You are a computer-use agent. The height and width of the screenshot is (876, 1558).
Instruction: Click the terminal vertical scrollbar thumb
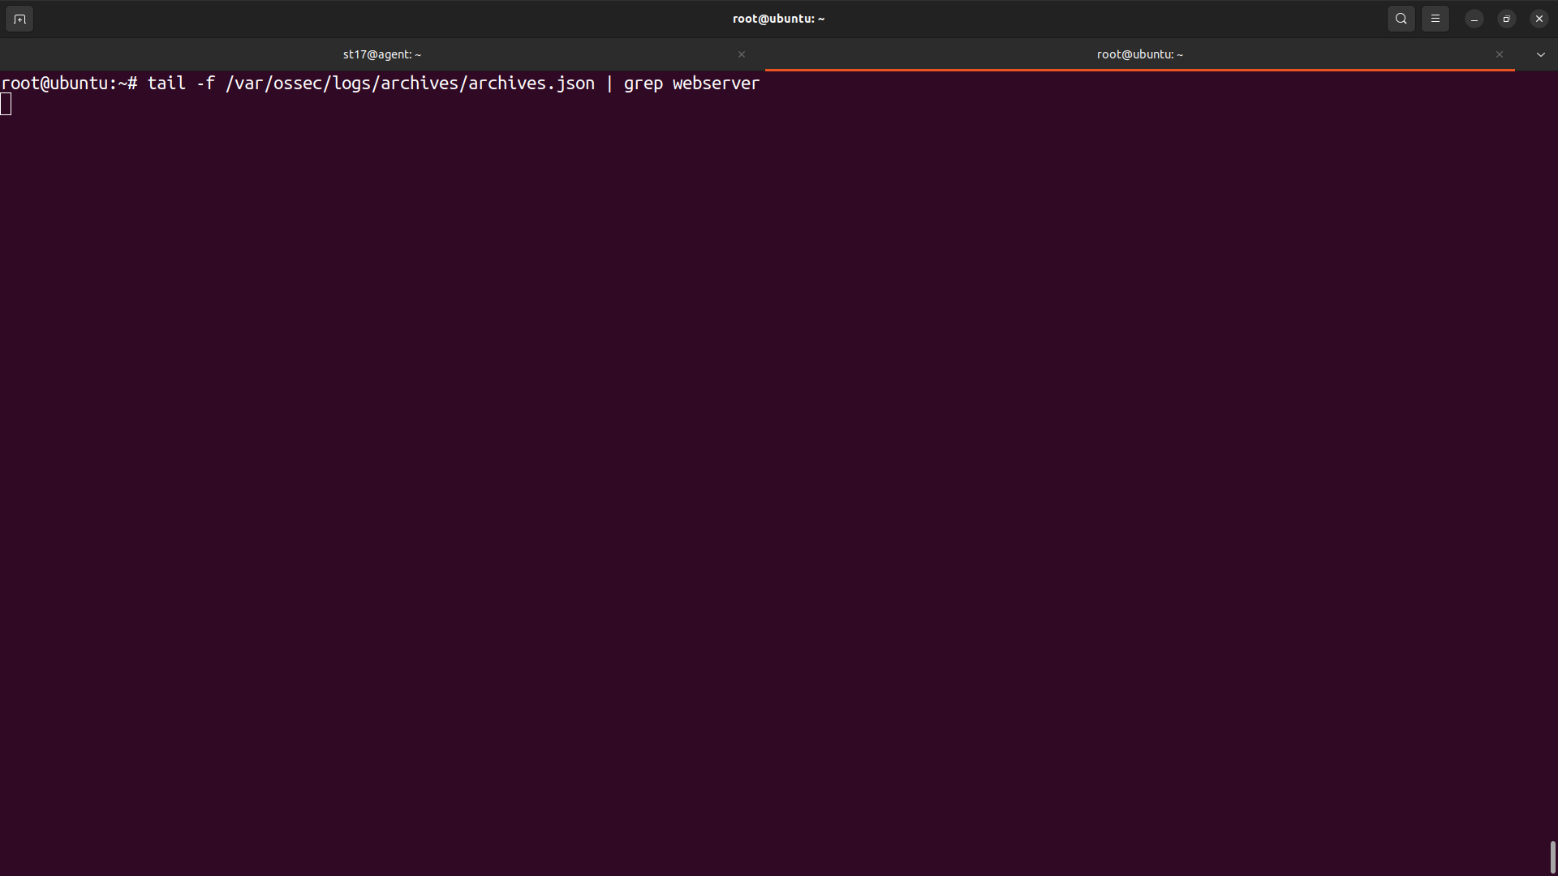click(x=1552, y=857)
